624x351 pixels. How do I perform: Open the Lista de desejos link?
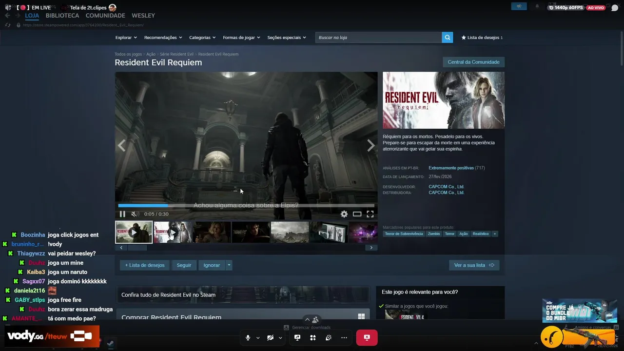point(482,38)
